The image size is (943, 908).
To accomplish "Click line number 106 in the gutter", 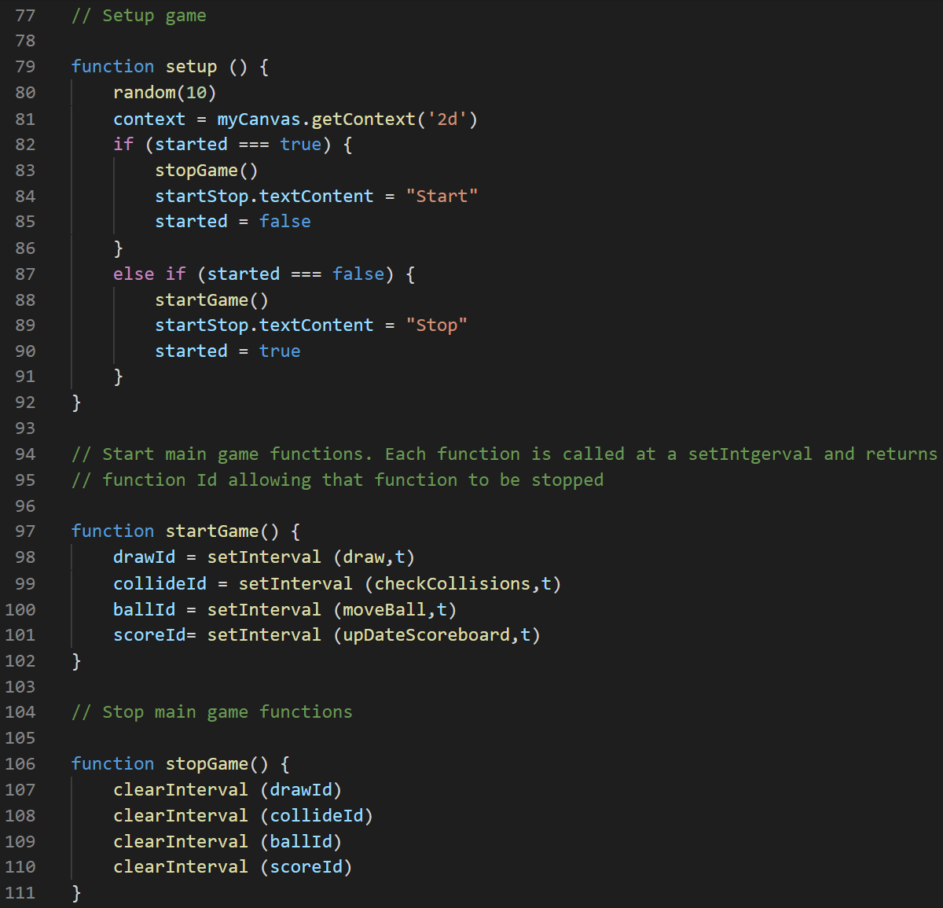I will (x=20, y=764).
